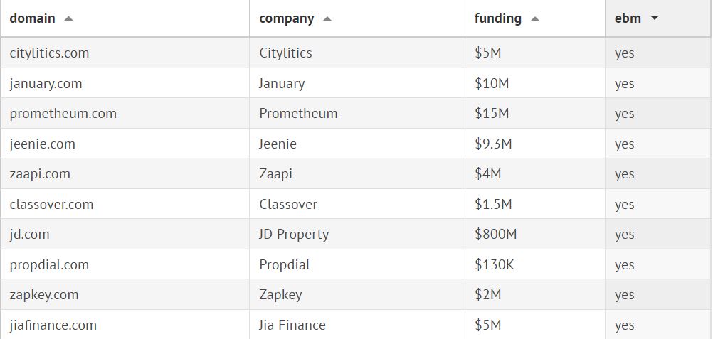
Task: Click the domain column sort arrow
Action: point(68,19)
